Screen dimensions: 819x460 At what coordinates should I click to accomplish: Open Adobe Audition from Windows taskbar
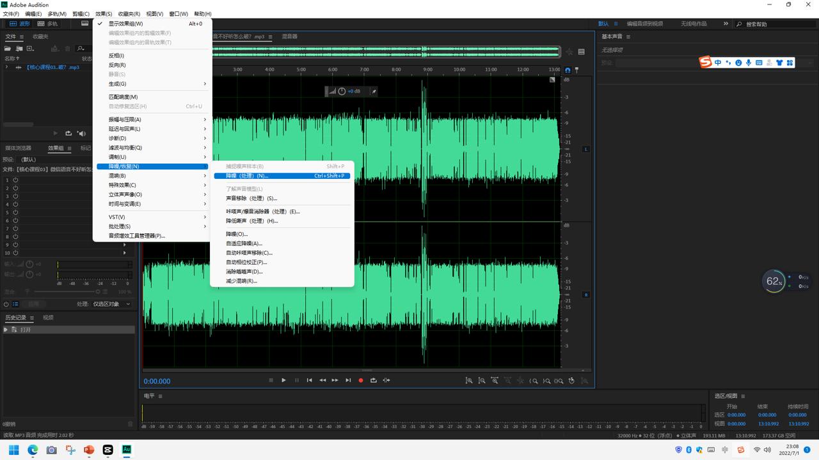click(127, 450)
